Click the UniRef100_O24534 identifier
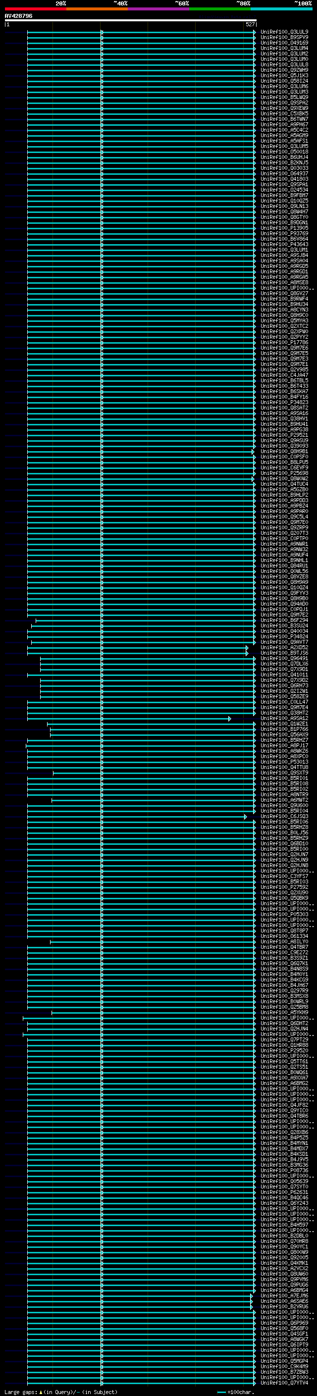 click(x=284, y=190)
